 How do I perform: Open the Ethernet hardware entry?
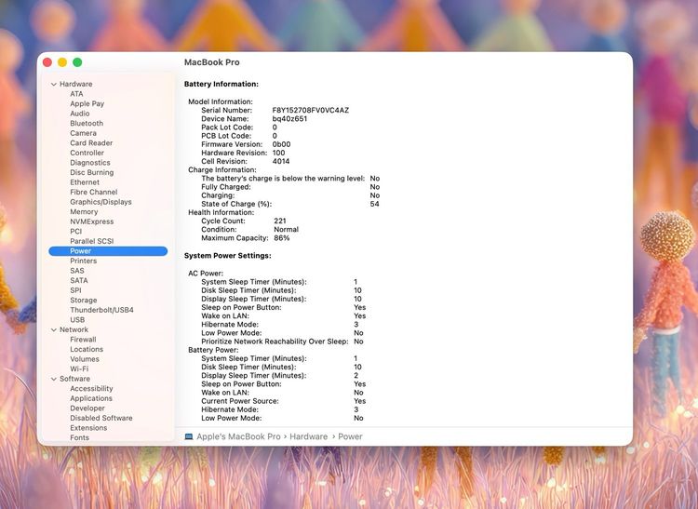tap(85, 182)
